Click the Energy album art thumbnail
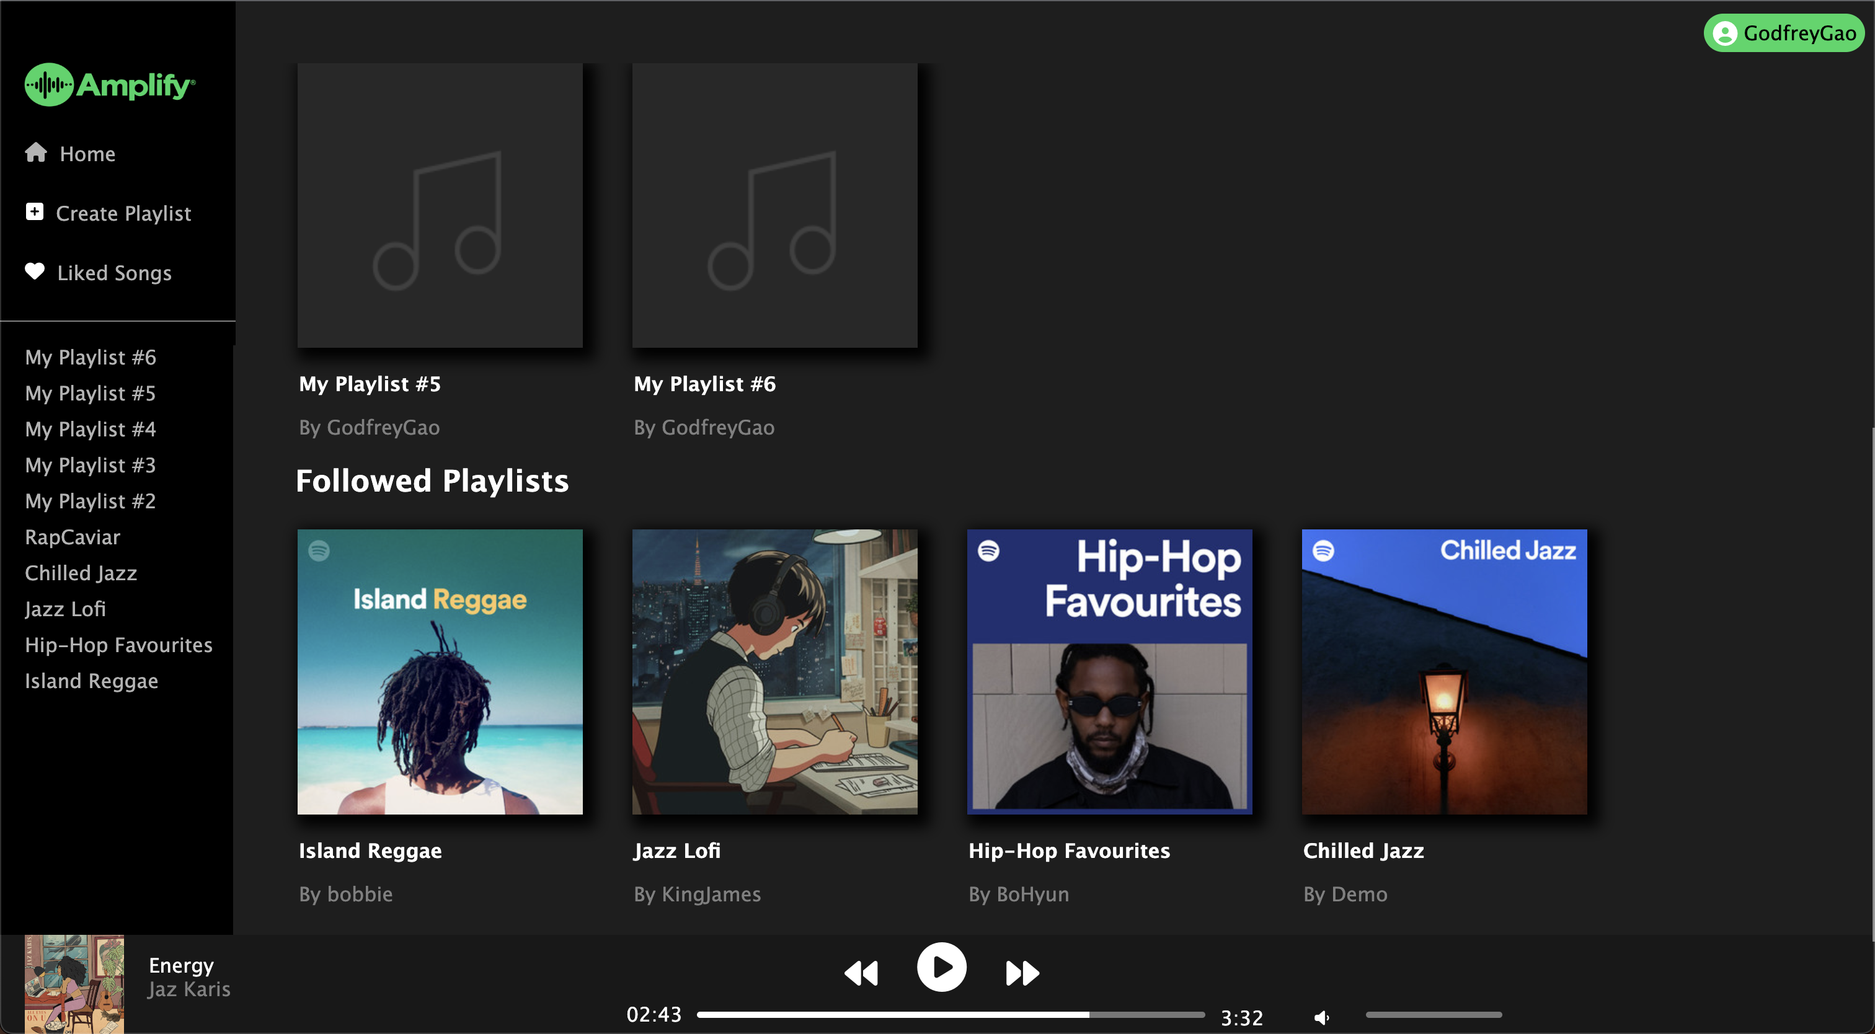 click(74, 984)
